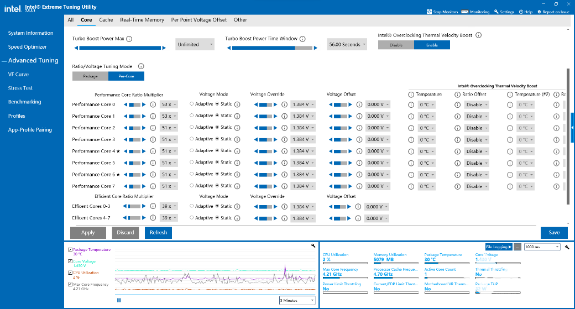The width and height of the screenshot is (575, 309).
Task: Show voltage override info for Performance Core 3
Action: [284, 140]
